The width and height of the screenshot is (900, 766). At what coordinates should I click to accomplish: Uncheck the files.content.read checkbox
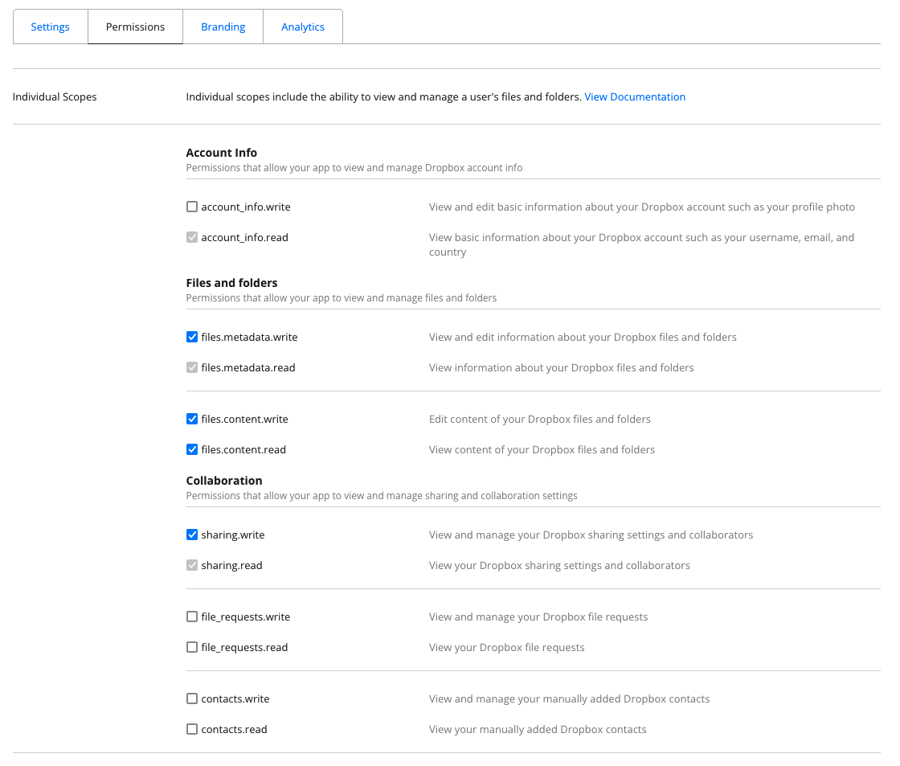[x=192, y=449]
